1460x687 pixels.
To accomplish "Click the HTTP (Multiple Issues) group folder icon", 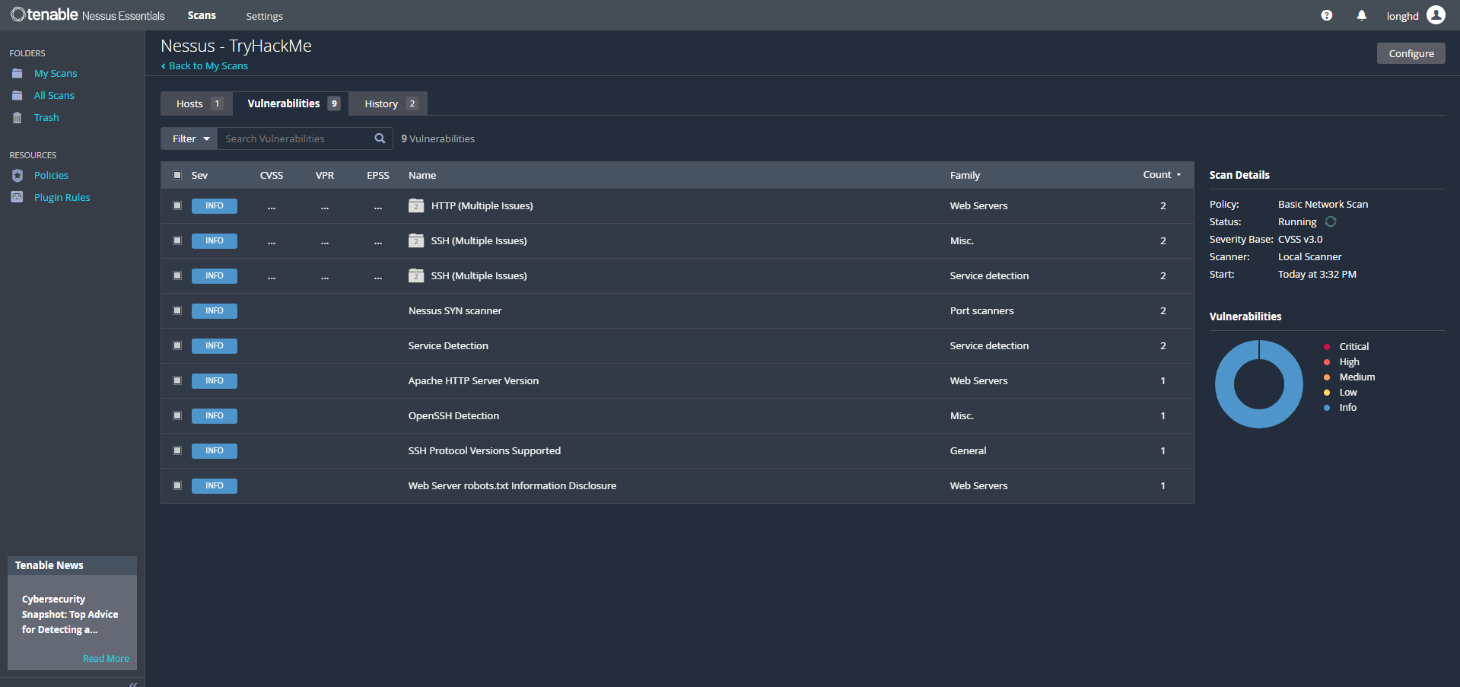I will [416, 205].
